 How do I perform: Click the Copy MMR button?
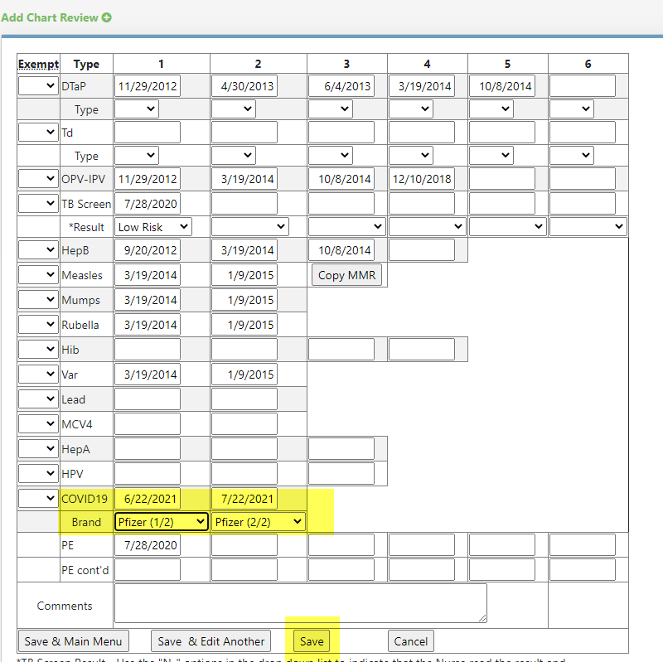point(346,275)
